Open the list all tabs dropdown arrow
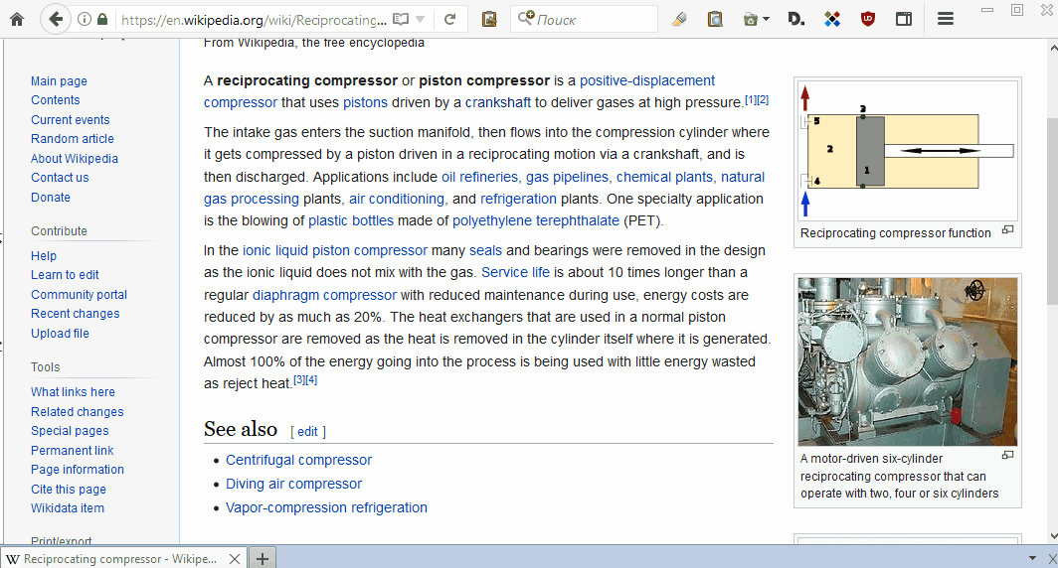 point(1032,558)
